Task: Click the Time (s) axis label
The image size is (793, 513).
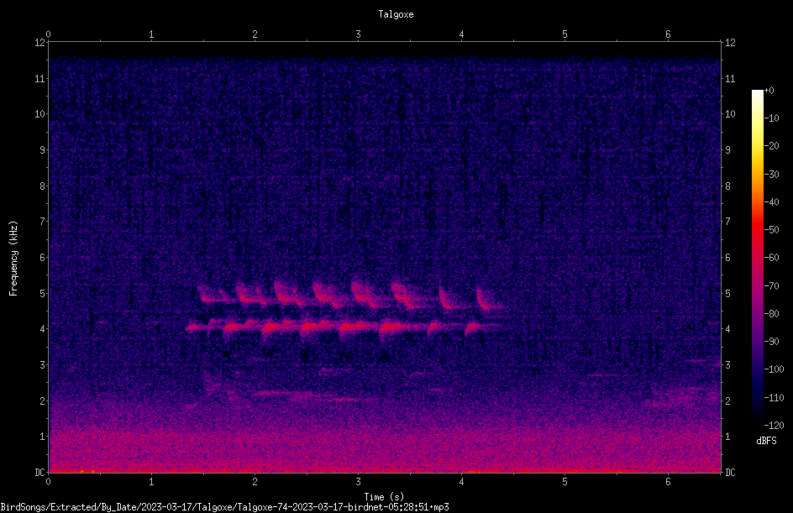Action: (x=384, y=497)
